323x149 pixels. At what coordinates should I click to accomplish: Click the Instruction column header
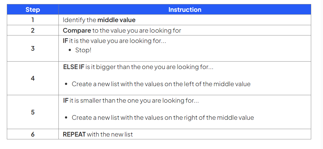click(x=185, y=10)
